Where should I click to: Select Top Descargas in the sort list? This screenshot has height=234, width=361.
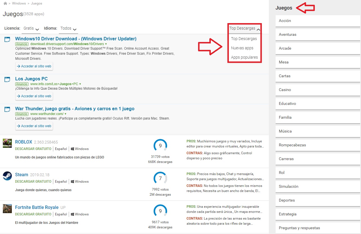[244, 39]
